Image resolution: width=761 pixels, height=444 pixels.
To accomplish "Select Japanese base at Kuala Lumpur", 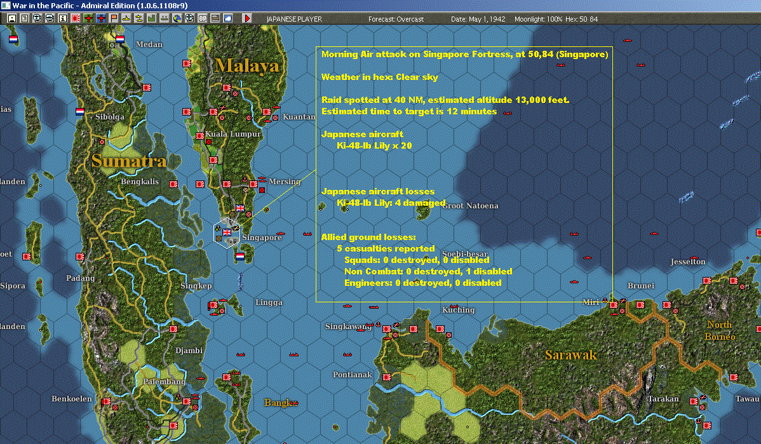I will click(x=200, y=136).
